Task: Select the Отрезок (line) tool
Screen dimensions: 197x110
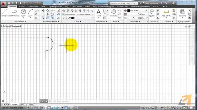Action: (5, 13)
